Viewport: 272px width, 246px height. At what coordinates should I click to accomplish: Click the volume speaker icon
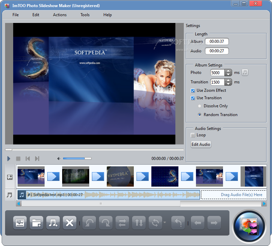click(x=59, y=159)
